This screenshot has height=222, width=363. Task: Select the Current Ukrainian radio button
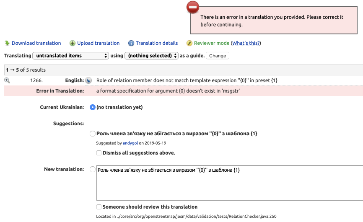(93, 107)
